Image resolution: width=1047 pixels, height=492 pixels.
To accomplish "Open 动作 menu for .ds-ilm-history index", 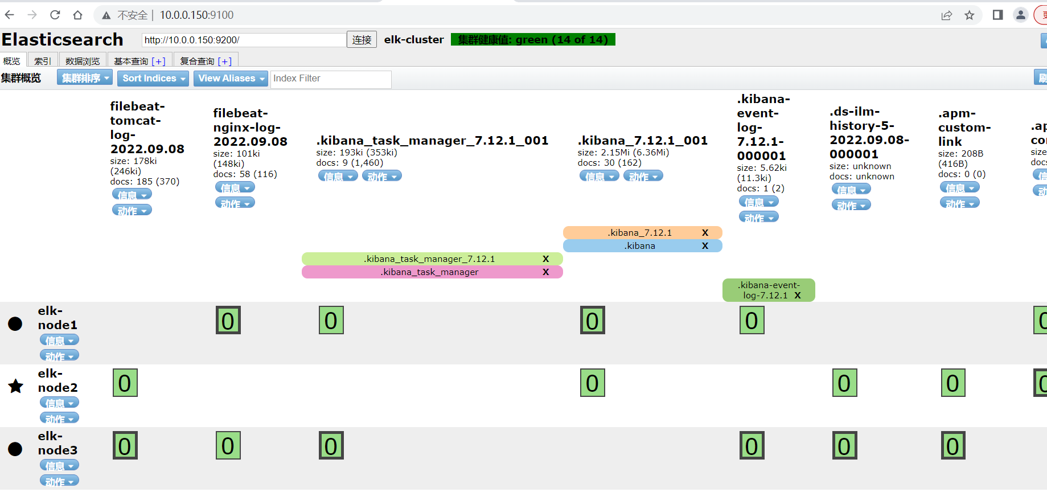I will 852,206.
